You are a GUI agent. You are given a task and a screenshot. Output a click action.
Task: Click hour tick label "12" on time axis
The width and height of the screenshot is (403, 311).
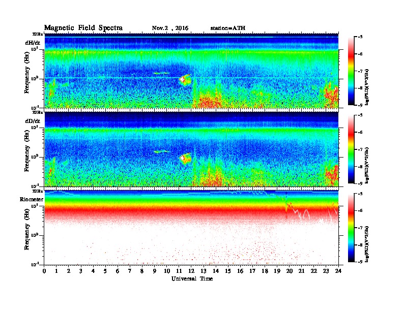(x=191, y=271)
